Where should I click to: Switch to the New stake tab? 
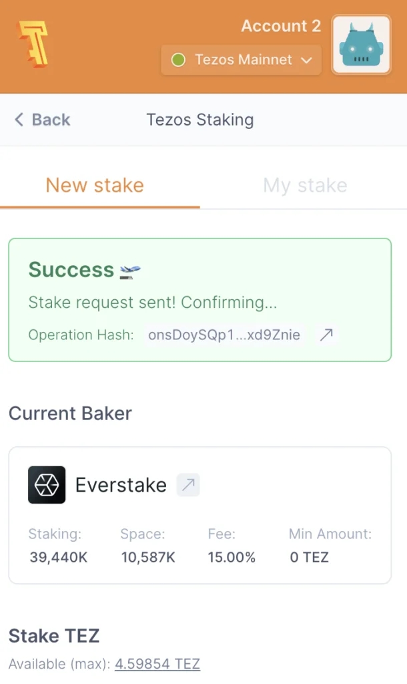pos(95,185)
